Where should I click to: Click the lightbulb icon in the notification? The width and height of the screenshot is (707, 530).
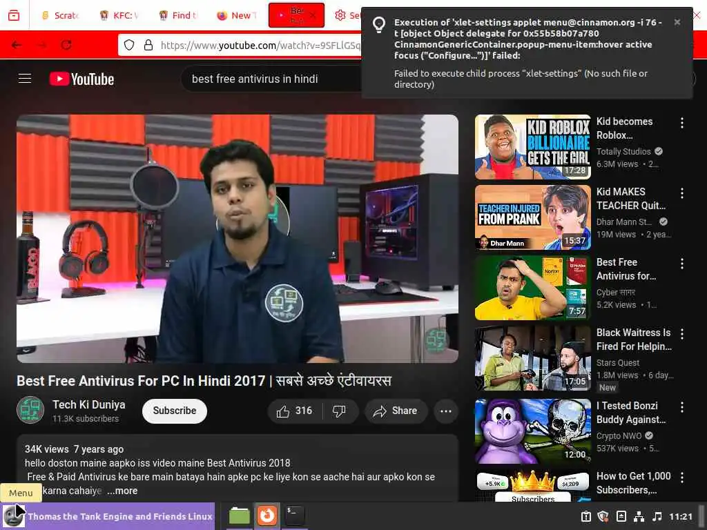pyautogui.click(x=379, y=24)
